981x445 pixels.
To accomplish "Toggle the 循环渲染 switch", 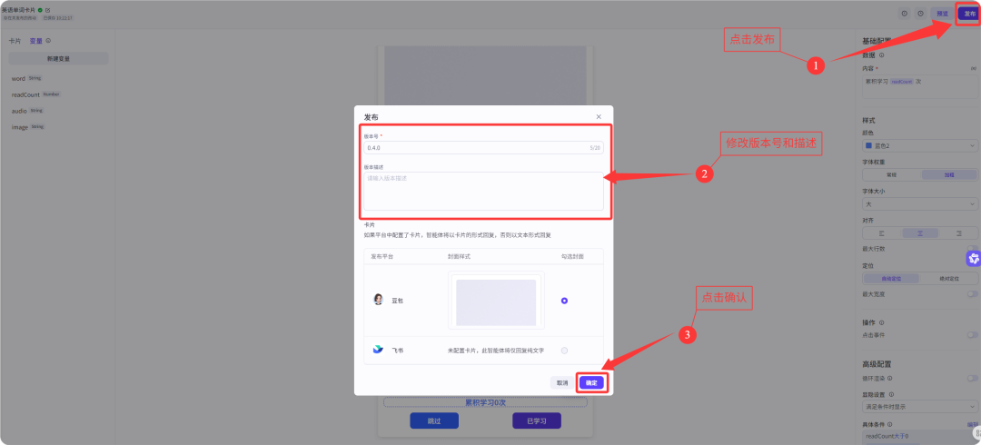I will coord(972,378).
